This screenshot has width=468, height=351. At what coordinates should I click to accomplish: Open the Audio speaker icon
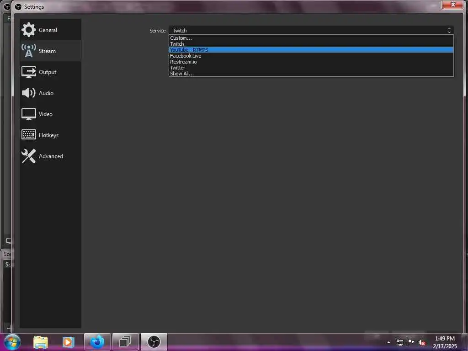(x=29, y=93)
